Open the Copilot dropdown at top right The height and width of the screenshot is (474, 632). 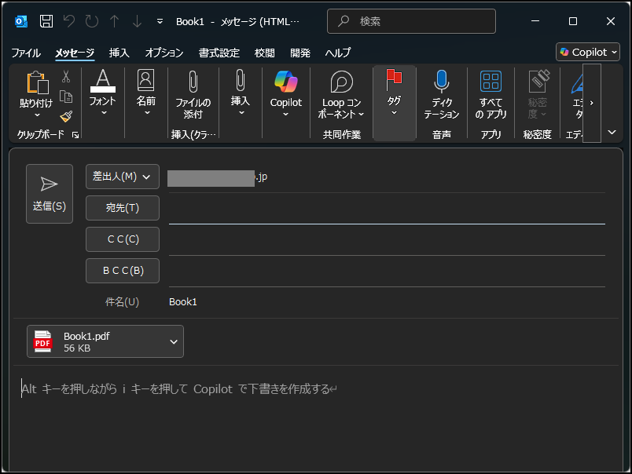(588, 52)
